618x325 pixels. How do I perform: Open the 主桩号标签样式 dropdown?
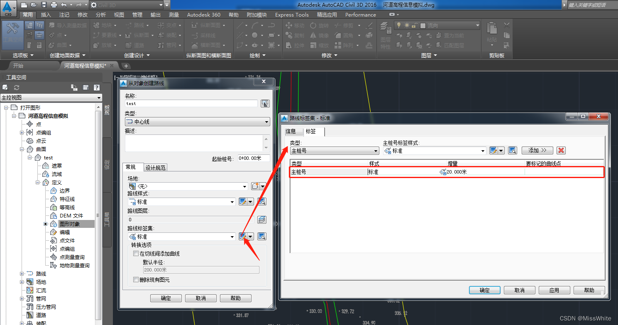coord(483,150)
